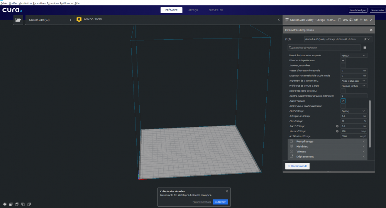Edit the Flux d'étirage value field
The height and width of the screenshot is (208, 386).
pyautogui.click(x=354, y=121)
